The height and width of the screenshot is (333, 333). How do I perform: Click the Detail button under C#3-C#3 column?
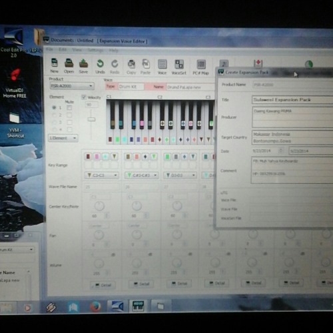point(141,284)
